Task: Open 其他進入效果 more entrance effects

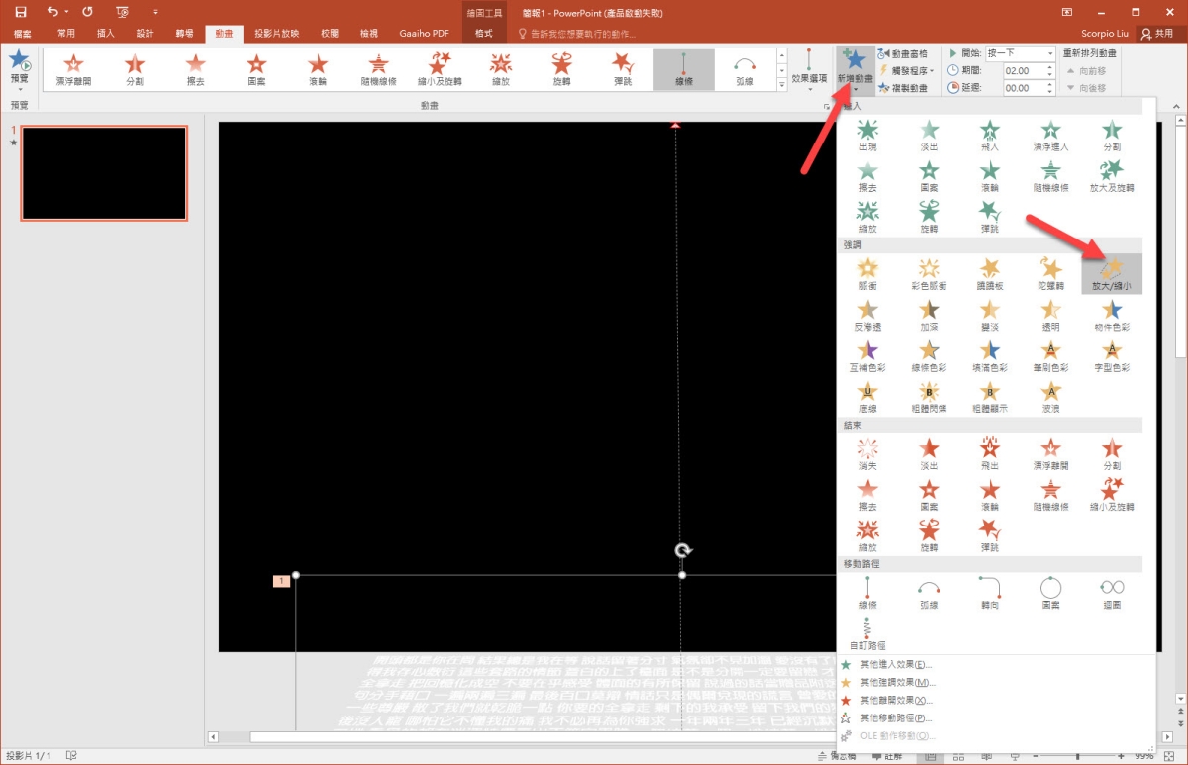Action: click(895, 664)
